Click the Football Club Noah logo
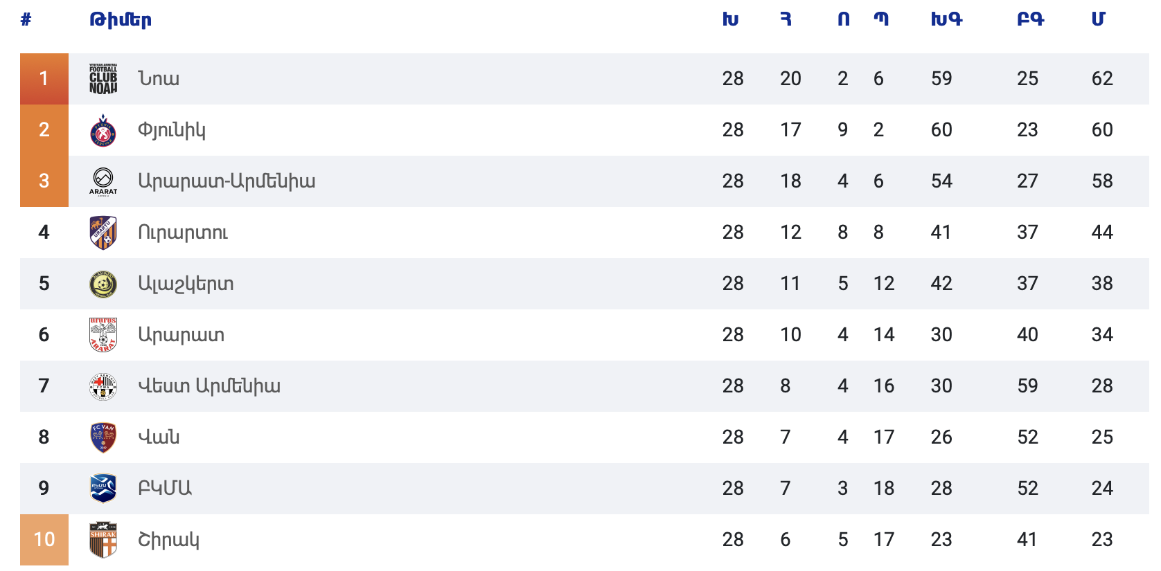Screen dimensions: 1161x571 [103, 79]
